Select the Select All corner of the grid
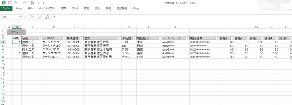The width and height of the screenshot is (292, 105). (x=3, y=27)
